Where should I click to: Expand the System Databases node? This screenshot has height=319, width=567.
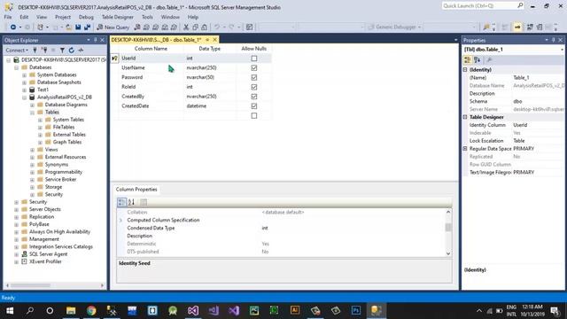24,74
